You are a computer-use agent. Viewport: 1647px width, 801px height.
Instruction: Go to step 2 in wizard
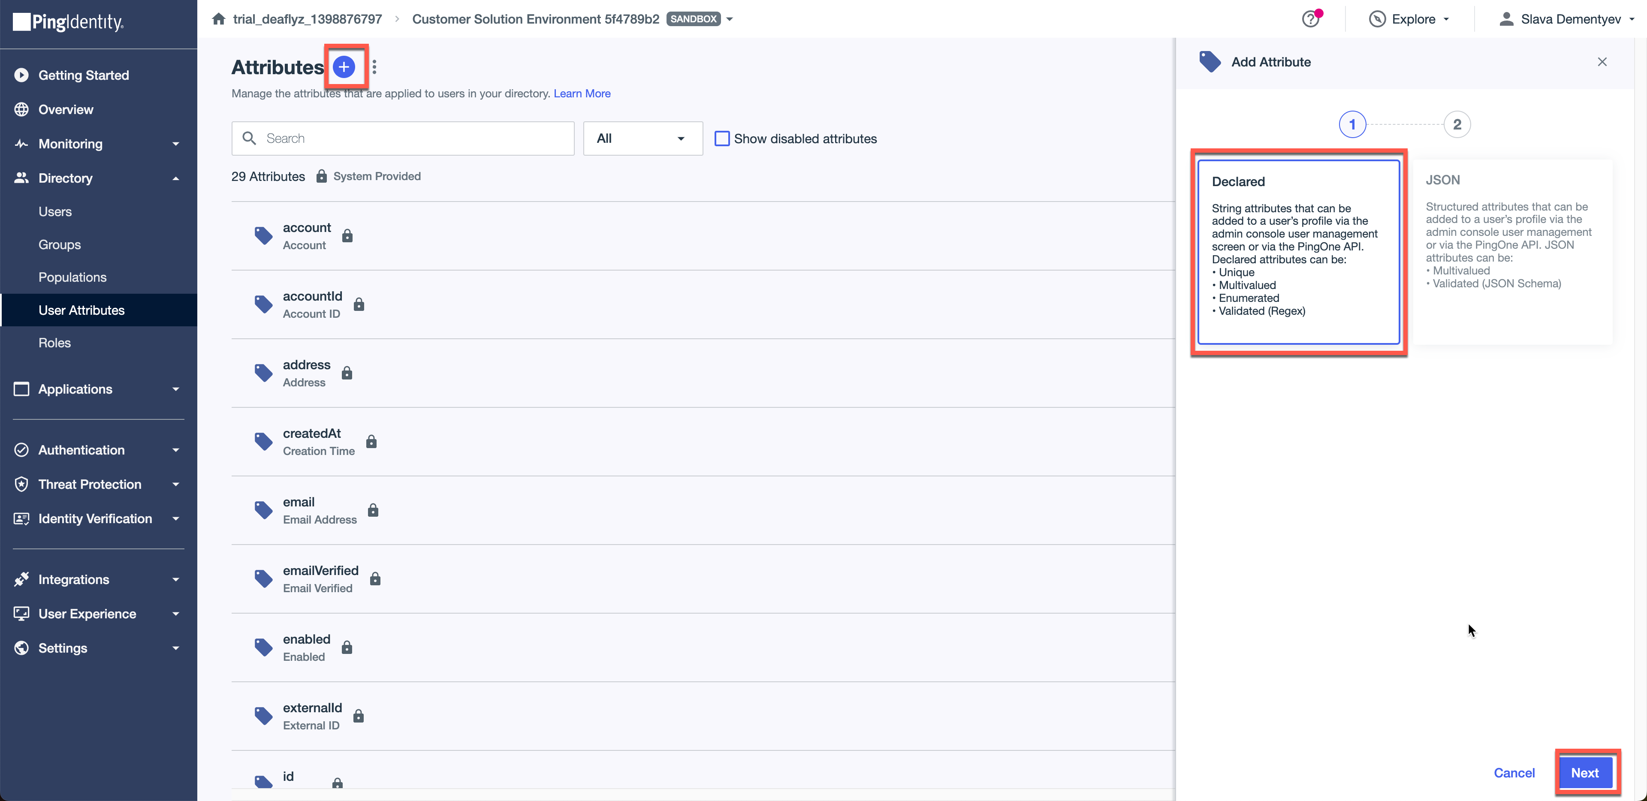[1457, 124]
